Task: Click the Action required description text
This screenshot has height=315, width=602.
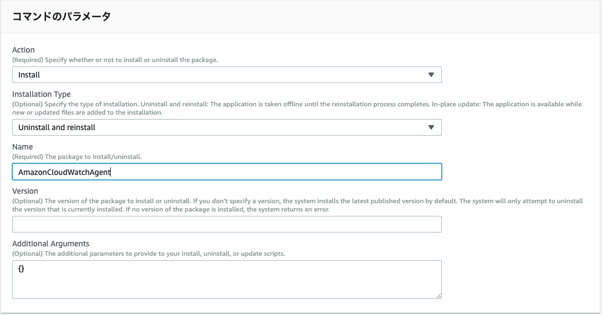Action: (x=115, y=60)
